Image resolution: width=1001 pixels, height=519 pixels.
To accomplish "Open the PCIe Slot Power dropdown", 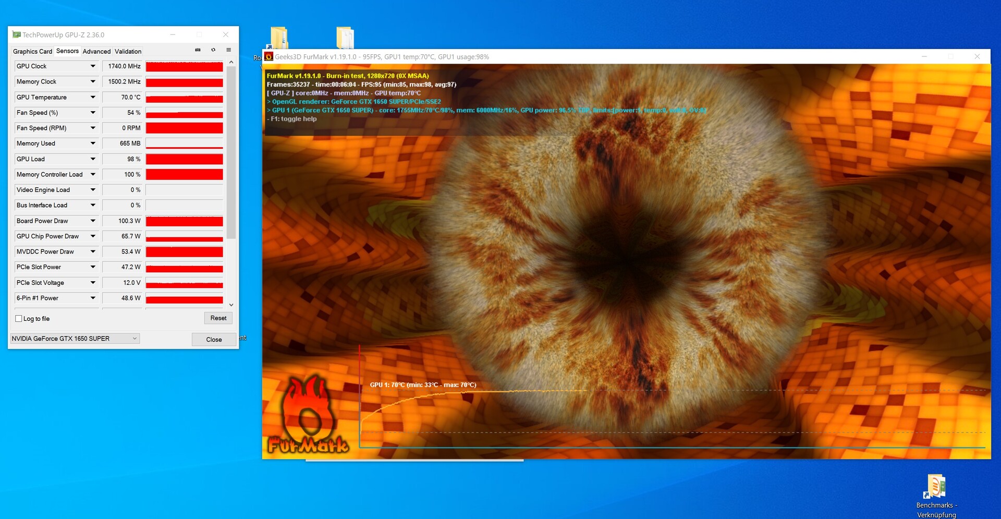I will [x=93, y=267].
